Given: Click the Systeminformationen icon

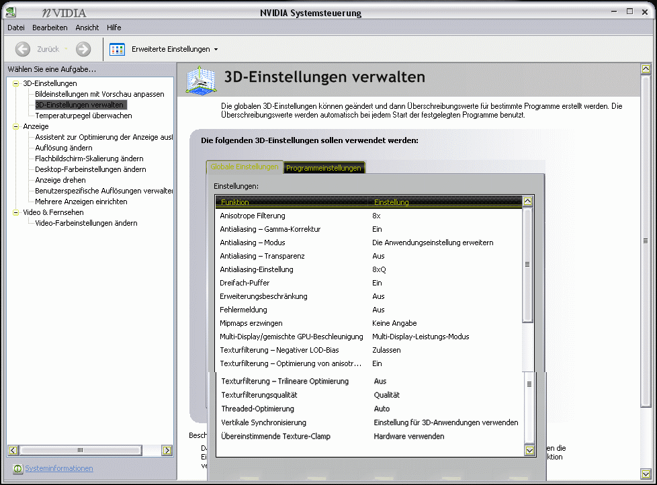Looking at the screenshot, I should (17, 469).
